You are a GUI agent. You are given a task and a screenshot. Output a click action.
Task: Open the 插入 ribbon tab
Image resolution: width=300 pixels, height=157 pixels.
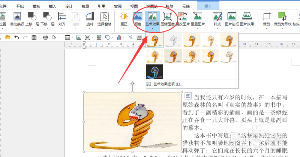pyautogui.click(x=52, y=6)
